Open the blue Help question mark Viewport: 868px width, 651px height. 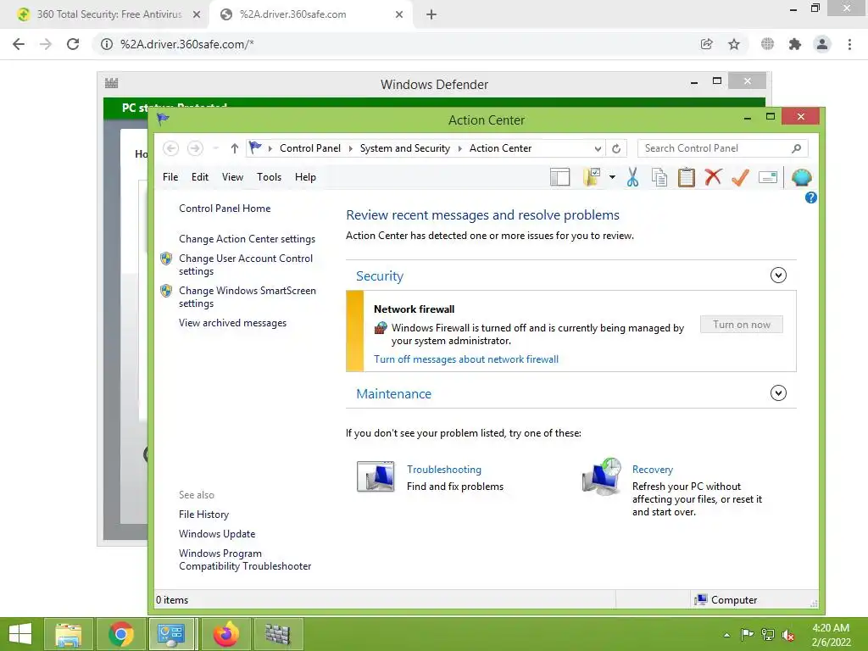[810, 198]
